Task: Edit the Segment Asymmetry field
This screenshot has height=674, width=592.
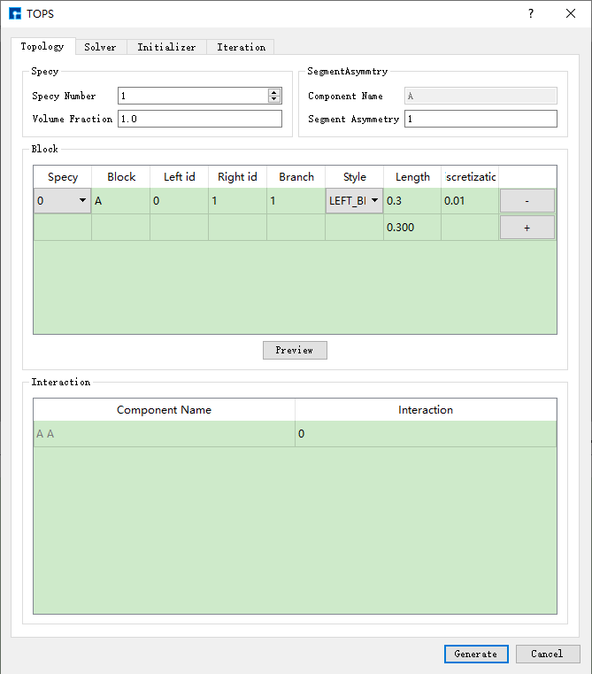Action: (481, 119)
